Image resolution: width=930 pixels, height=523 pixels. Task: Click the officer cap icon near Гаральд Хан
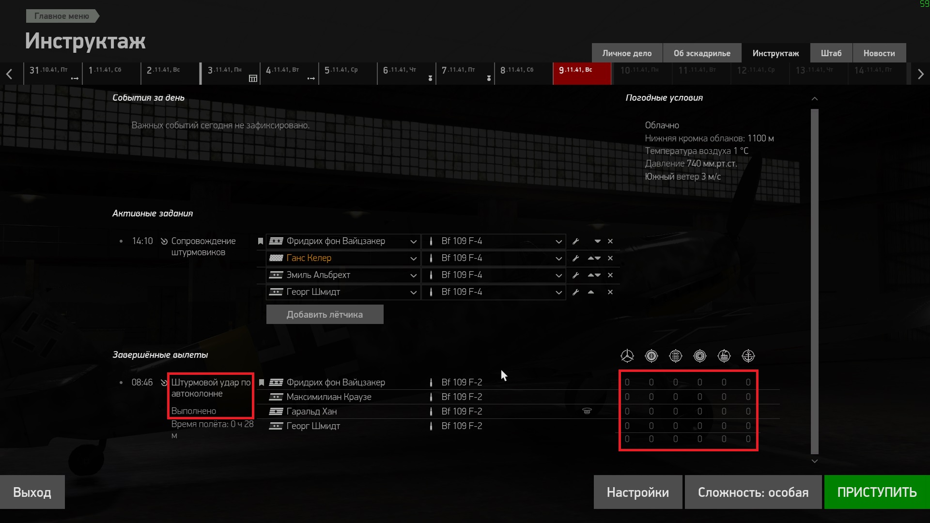[587, 411]
